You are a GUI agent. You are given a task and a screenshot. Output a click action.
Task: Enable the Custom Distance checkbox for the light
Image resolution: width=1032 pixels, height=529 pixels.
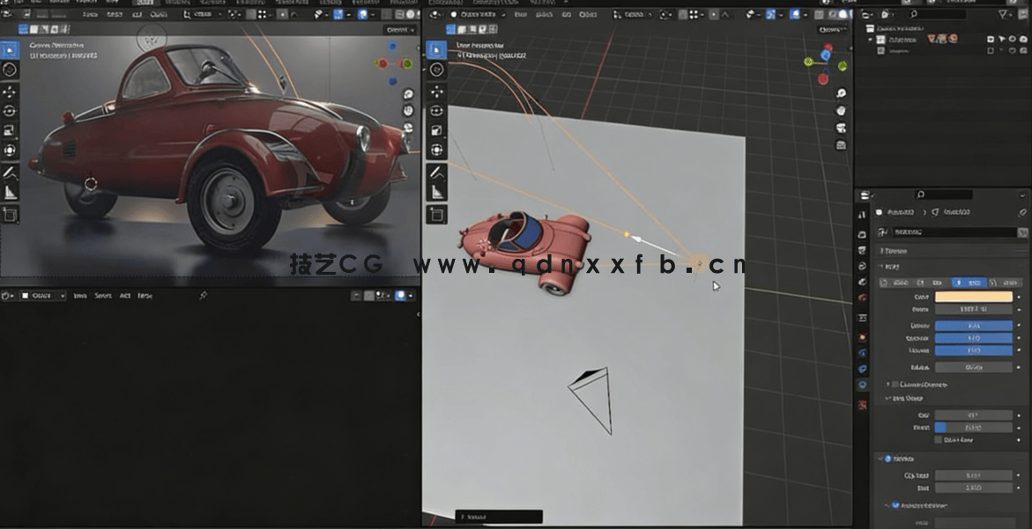[893, 384]
